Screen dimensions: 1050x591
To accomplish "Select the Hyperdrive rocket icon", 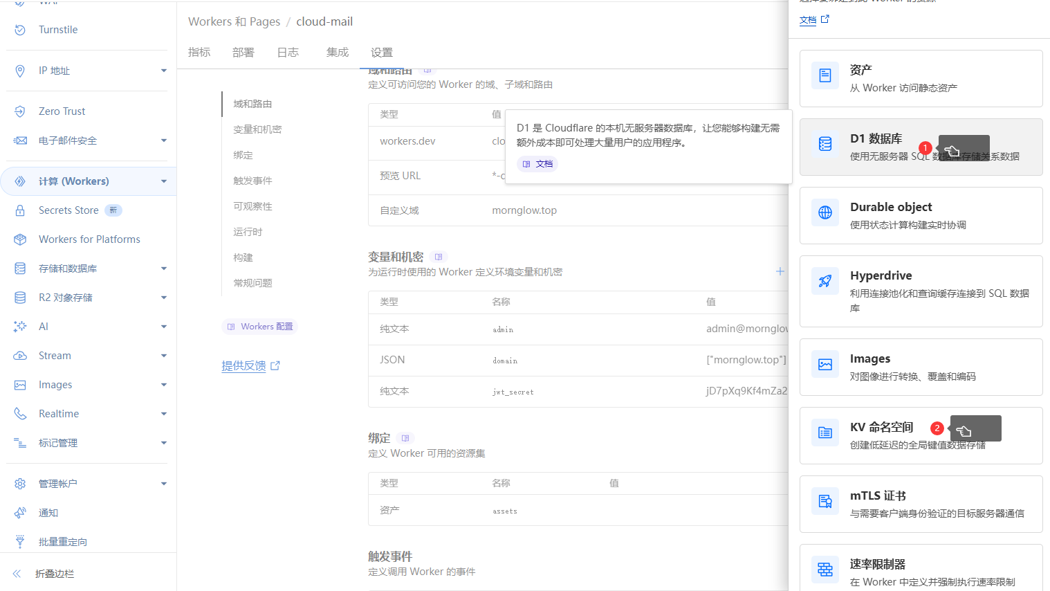I will [x=825, y=281].
